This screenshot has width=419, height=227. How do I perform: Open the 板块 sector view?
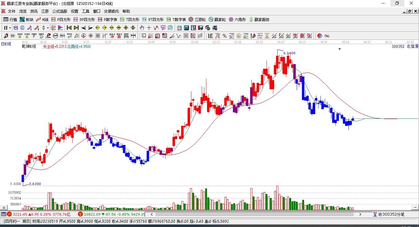26,19
